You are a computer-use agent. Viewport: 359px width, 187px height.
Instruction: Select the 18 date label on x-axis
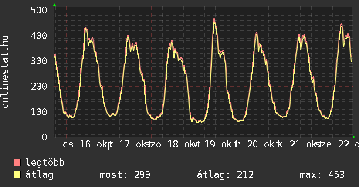click(x=173, y=144)
